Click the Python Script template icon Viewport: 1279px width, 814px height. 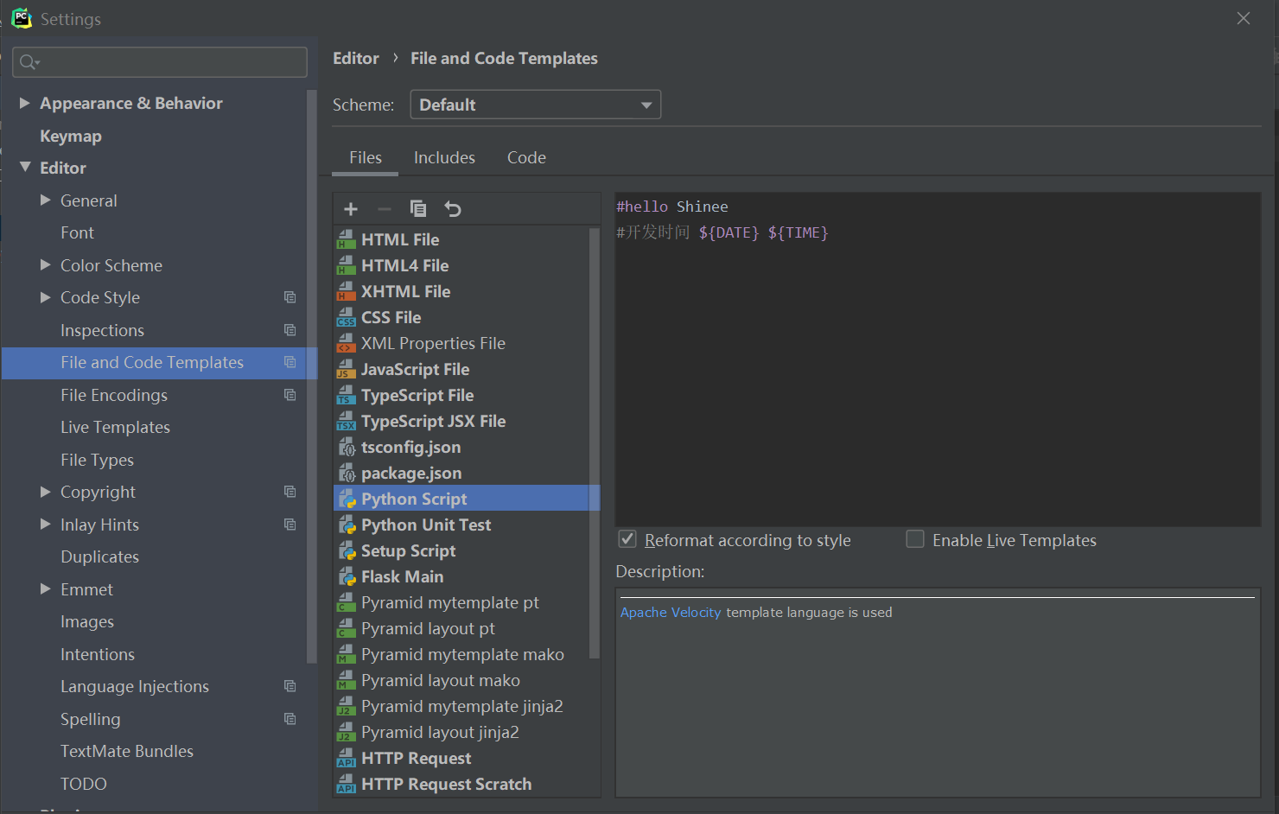tap(347, 499)
